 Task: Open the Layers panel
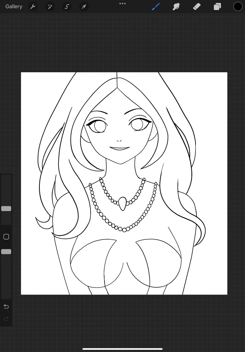(217, 6)
